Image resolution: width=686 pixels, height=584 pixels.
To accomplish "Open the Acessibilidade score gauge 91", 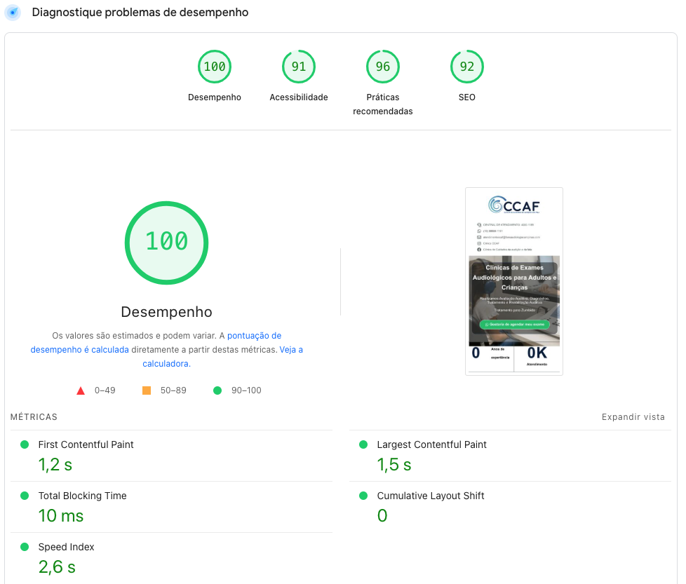I will click(x=299, y=67).
